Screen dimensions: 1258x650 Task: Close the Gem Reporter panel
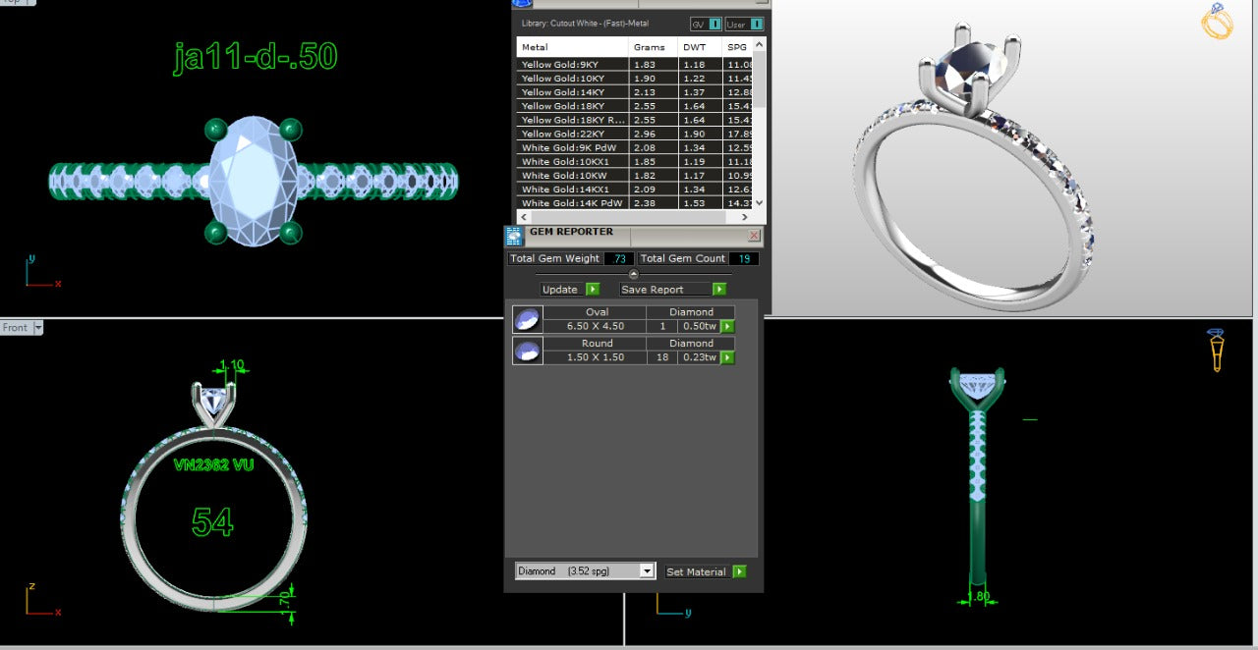754,236
